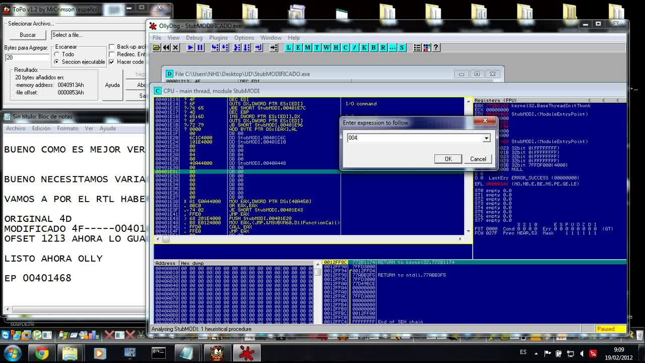Open Notepad's Edición menu

pos(41,129)
